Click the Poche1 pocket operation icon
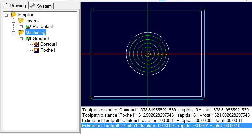The height and width of the screenshot is (134, 252). click(x=36, y=50)
